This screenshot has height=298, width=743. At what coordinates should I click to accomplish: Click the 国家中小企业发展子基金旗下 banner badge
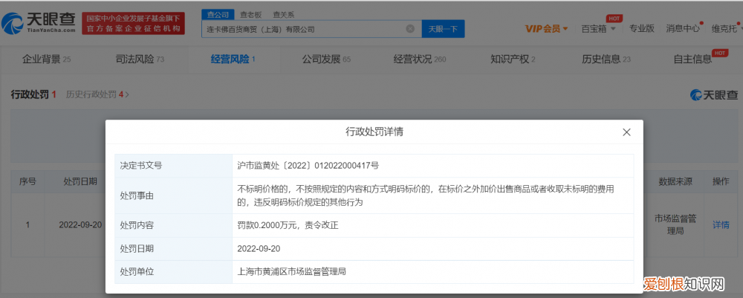(x=133, y=23)
